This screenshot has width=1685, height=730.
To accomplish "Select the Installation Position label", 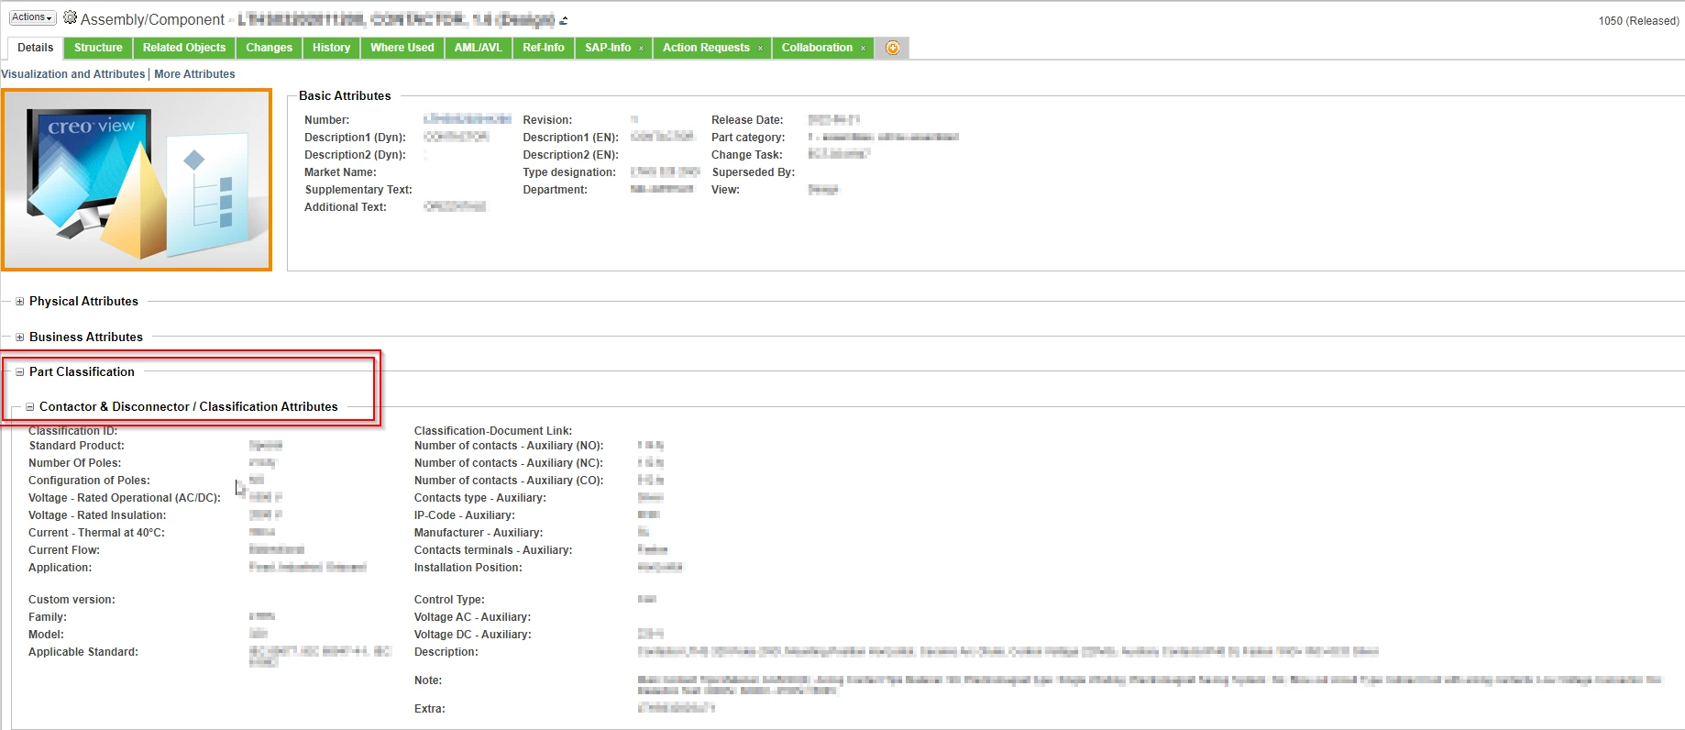I will tap(468, 568).
